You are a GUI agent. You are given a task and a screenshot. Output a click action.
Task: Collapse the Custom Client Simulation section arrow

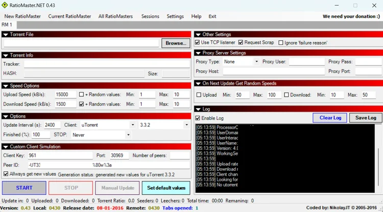(x=6, y=147)
